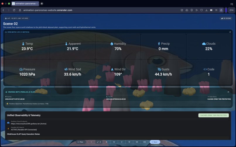Click the padlock site info icon
Image resolution: width=236 pixels, height=147 pixels.
pos(20,10)
